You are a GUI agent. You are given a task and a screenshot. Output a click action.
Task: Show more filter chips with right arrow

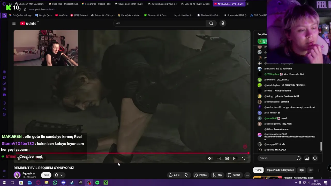[318, 170]
